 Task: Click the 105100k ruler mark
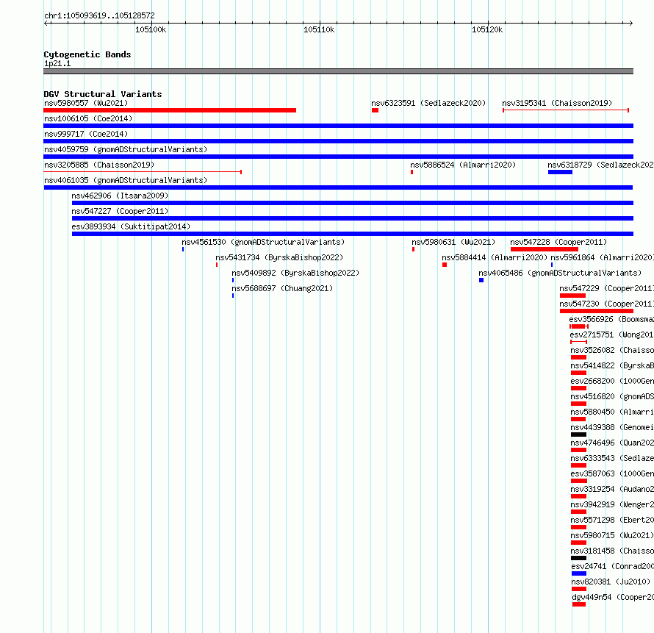[151, 29]
